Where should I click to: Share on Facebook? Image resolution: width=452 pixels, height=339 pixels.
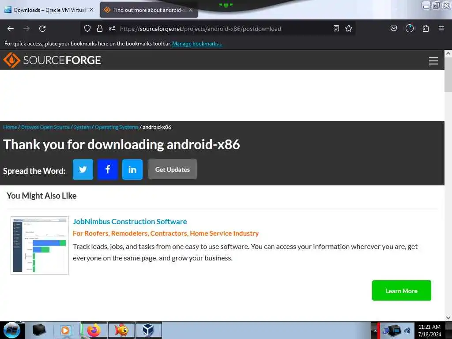[108, 169]
